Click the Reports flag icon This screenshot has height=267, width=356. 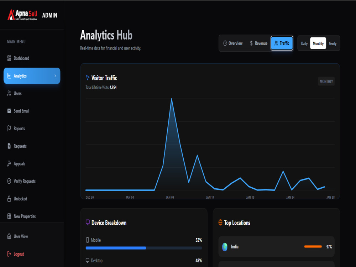[x=9, y=129]
